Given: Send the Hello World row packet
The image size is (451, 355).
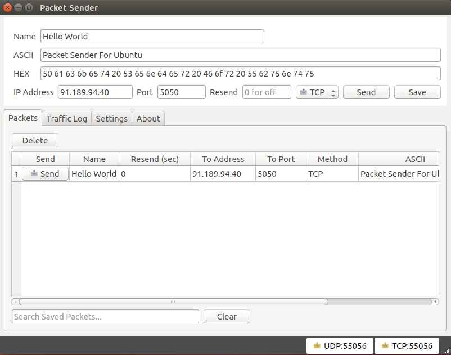Looking at the screenshot, I should point(45,174).
